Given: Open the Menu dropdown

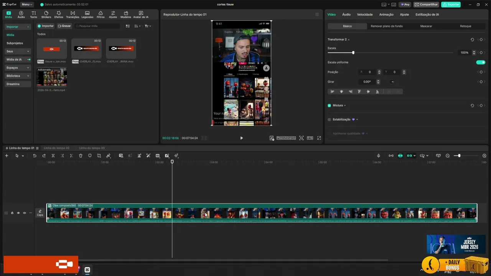Looking at the screenshot, I should [26, 5].
